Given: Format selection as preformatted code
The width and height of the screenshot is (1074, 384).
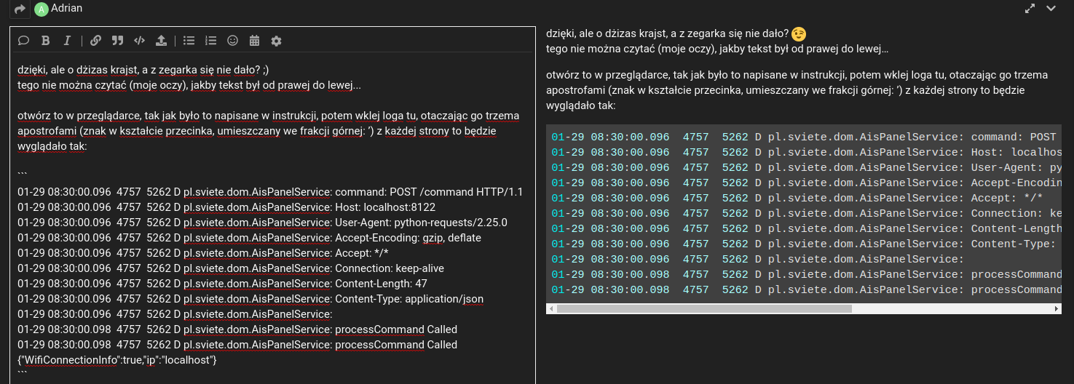Looking at the screenshot, I should point(139,41).
